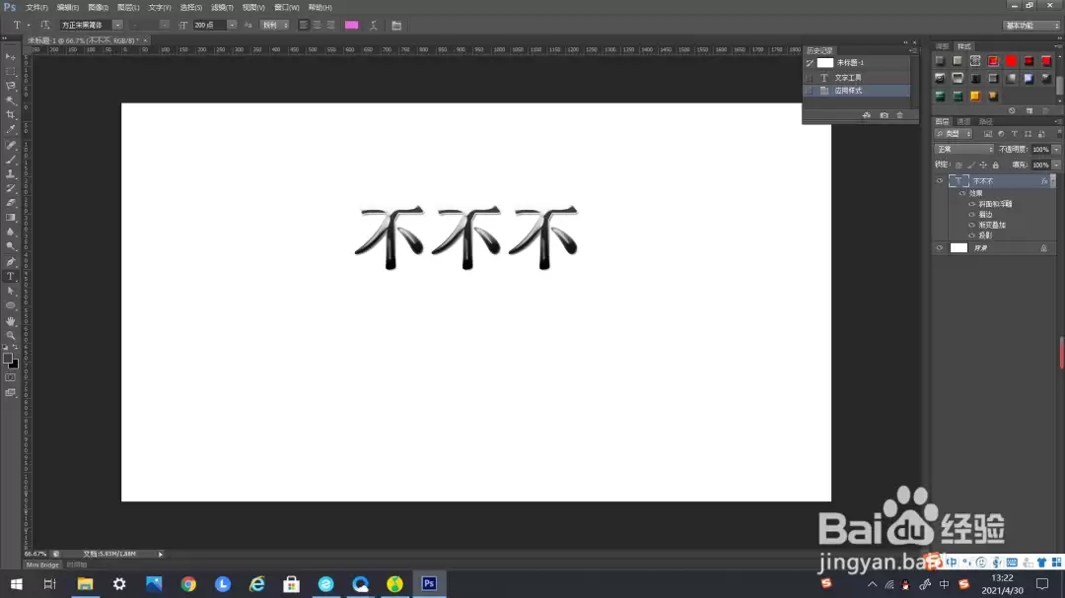The image size is (1065, 598).
Task: Toggle visibility of the 背景 background layer
Action: pyautogui.click(x=940, y=248)
